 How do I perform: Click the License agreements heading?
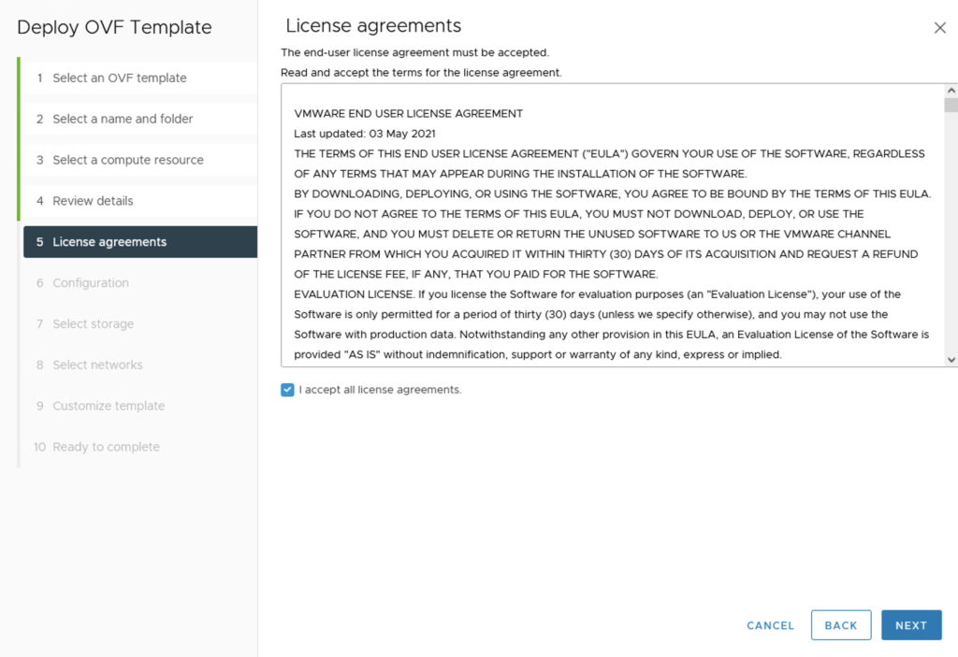click(x=373, y=26)
